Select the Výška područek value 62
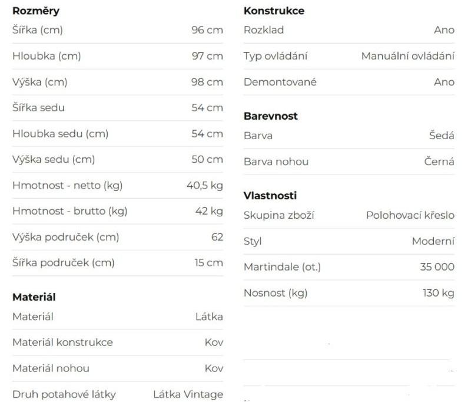 click(217, 237)
